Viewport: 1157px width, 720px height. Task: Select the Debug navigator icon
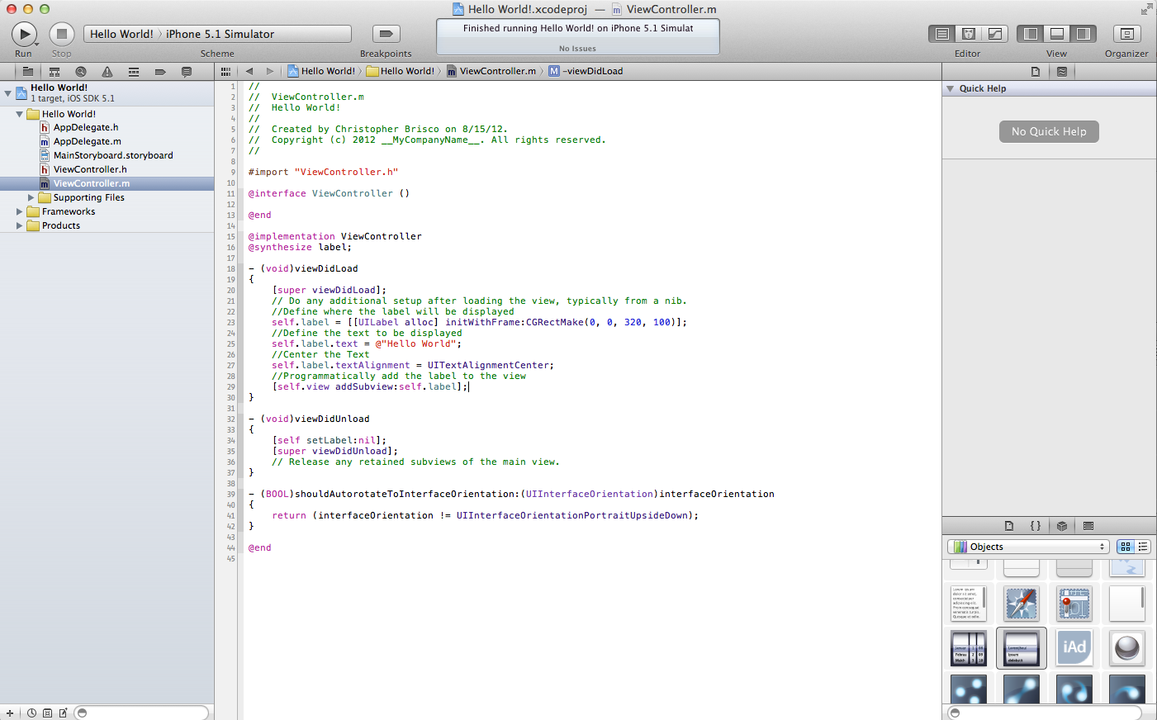[x=134, y=72]
